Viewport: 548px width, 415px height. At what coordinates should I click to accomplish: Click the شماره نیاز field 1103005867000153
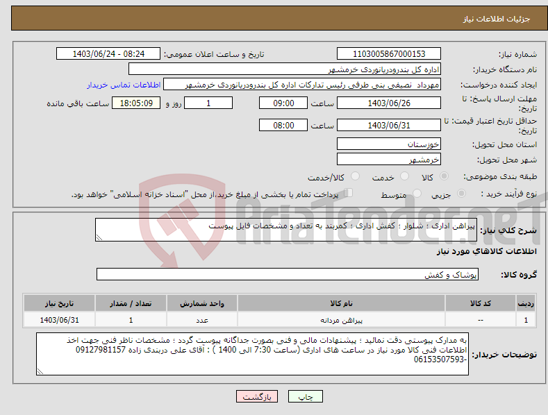[389, 54]
